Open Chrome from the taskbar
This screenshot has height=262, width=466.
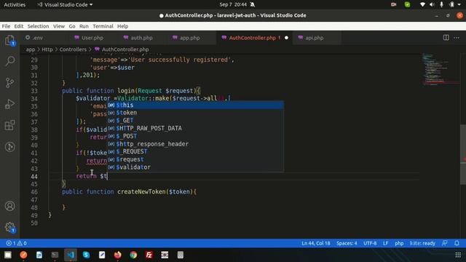click(x=133, y=255)
